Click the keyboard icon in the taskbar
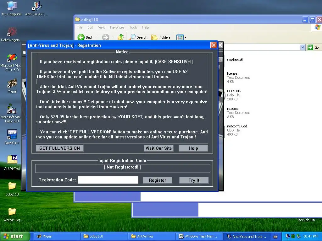 coord(275,237)
